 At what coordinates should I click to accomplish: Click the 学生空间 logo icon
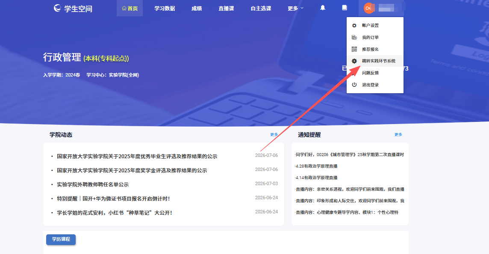(57, 8)
